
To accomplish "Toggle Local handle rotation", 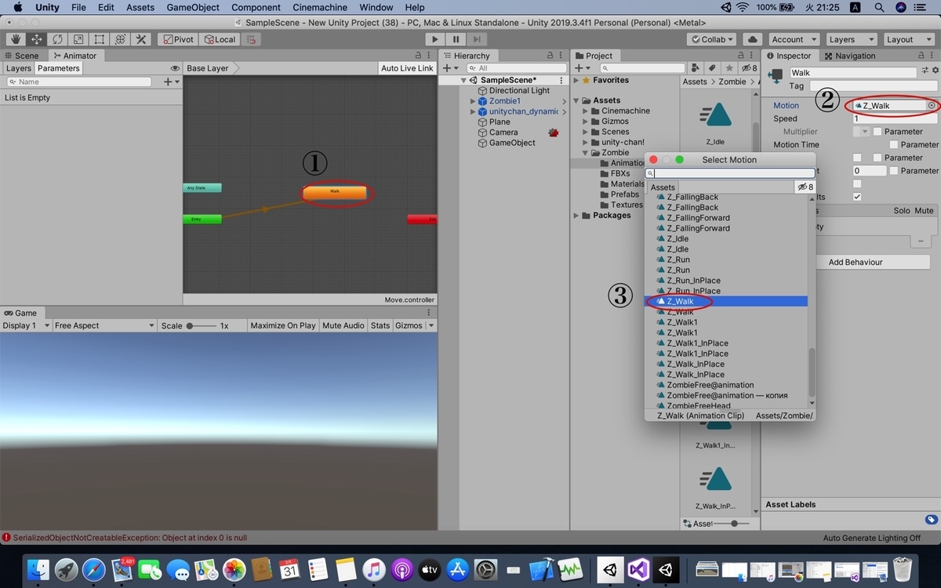I will (219, 39).
